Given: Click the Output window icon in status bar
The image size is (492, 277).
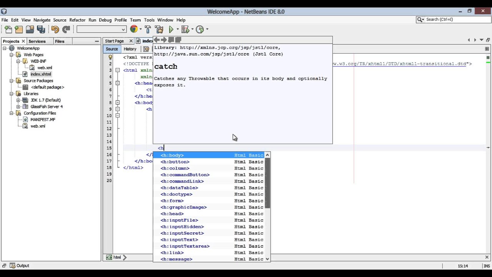Looking at the screenshot, I should 13,265.
